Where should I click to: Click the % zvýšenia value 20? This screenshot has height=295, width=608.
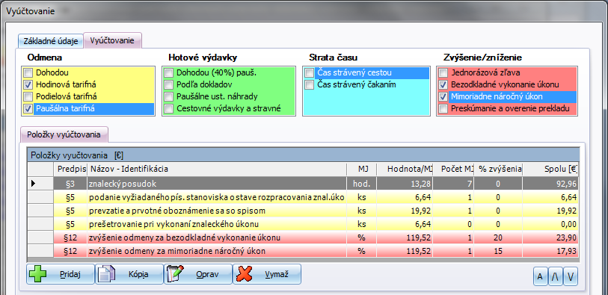(x=498, y=237)
